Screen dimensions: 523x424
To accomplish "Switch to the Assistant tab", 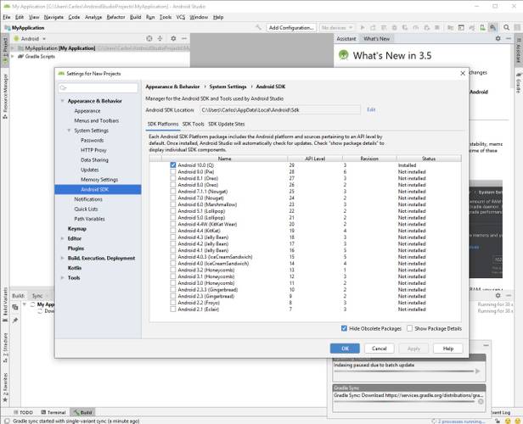I will [x=346, y=39].
